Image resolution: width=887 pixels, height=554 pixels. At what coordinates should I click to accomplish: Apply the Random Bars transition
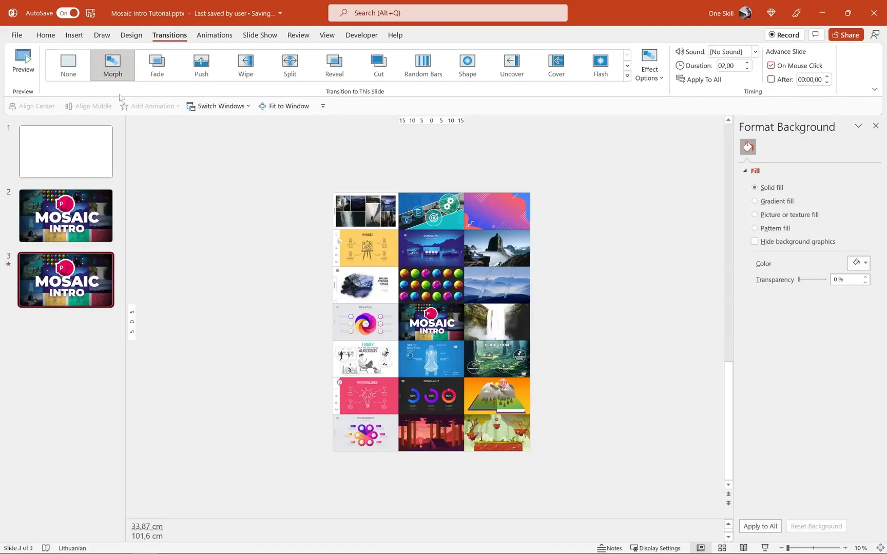tap(423, 65)
